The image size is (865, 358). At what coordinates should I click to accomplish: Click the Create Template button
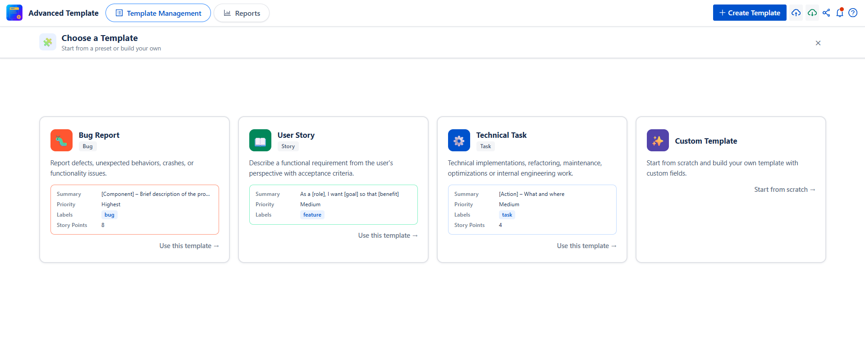tap(750, 13)
